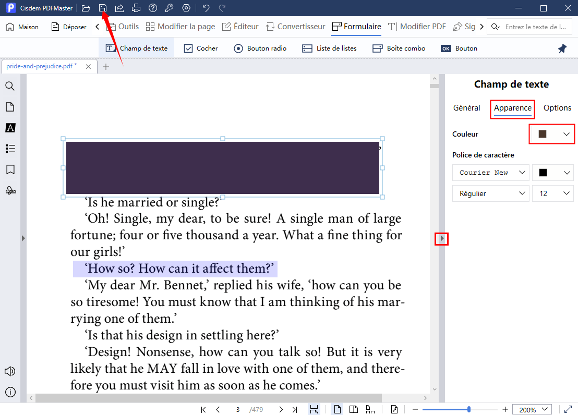This screenshot has height=415, width=578.
Task: Click the zoom slider handle
Action: 468,409
